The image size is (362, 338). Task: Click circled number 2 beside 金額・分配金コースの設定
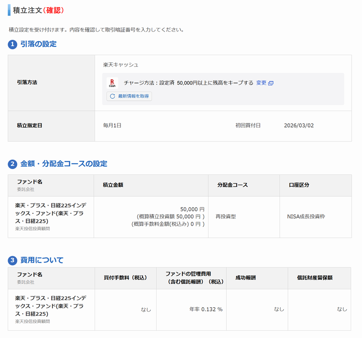coord(11,164)
